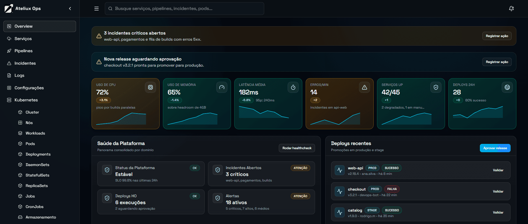
Task: Open Pods under Kubernetes
Action: [x=45, y=144]
